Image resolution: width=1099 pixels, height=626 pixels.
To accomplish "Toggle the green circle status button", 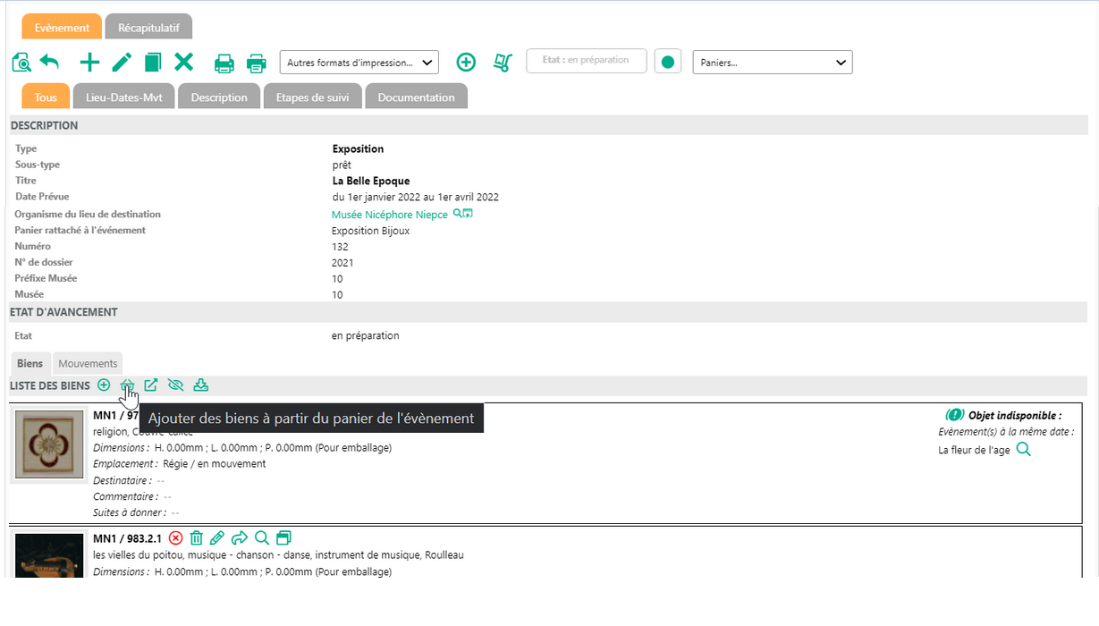I will 667,63.
